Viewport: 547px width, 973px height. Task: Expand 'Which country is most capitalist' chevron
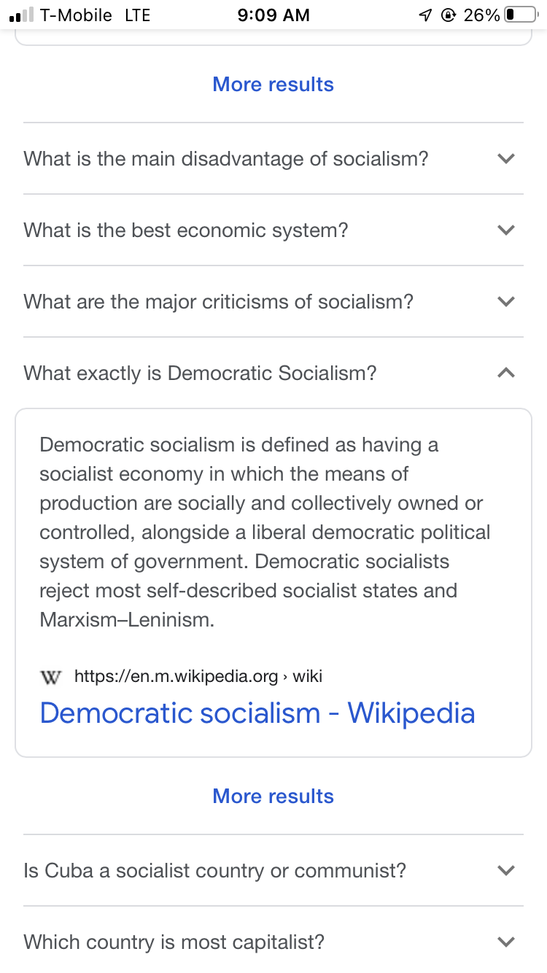click(x=505, y=942)
